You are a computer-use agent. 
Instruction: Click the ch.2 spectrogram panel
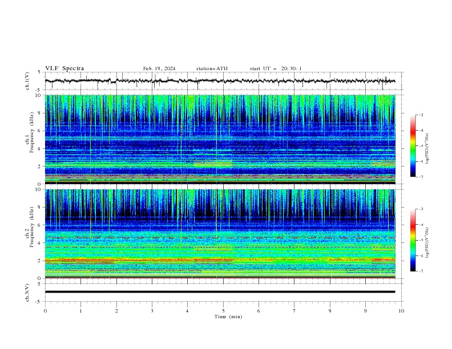tap(220, 234)
